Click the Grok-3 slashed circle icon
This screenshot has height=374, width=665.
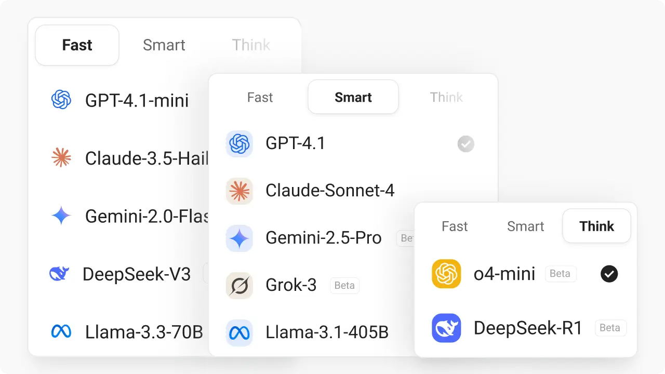240,286
